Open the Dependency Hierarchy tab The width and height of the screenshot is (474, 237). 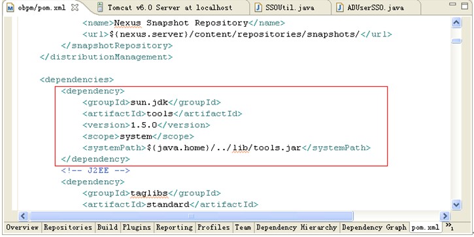click(297, 227)
